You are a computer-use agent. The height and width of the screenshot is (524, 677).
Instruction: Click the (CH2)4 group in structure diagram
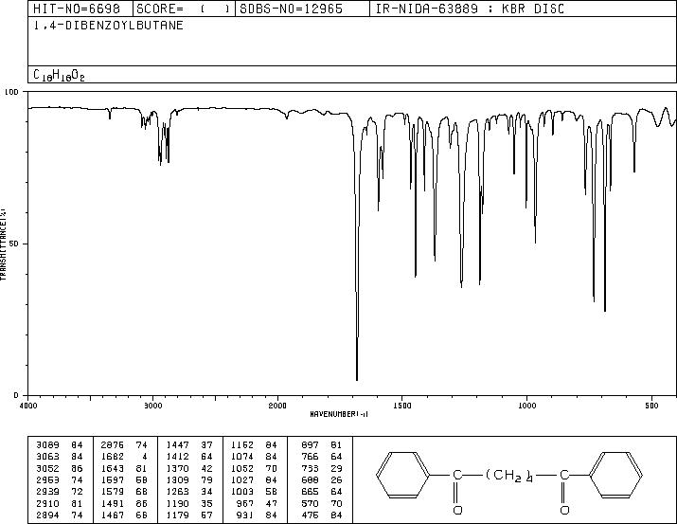509,476
